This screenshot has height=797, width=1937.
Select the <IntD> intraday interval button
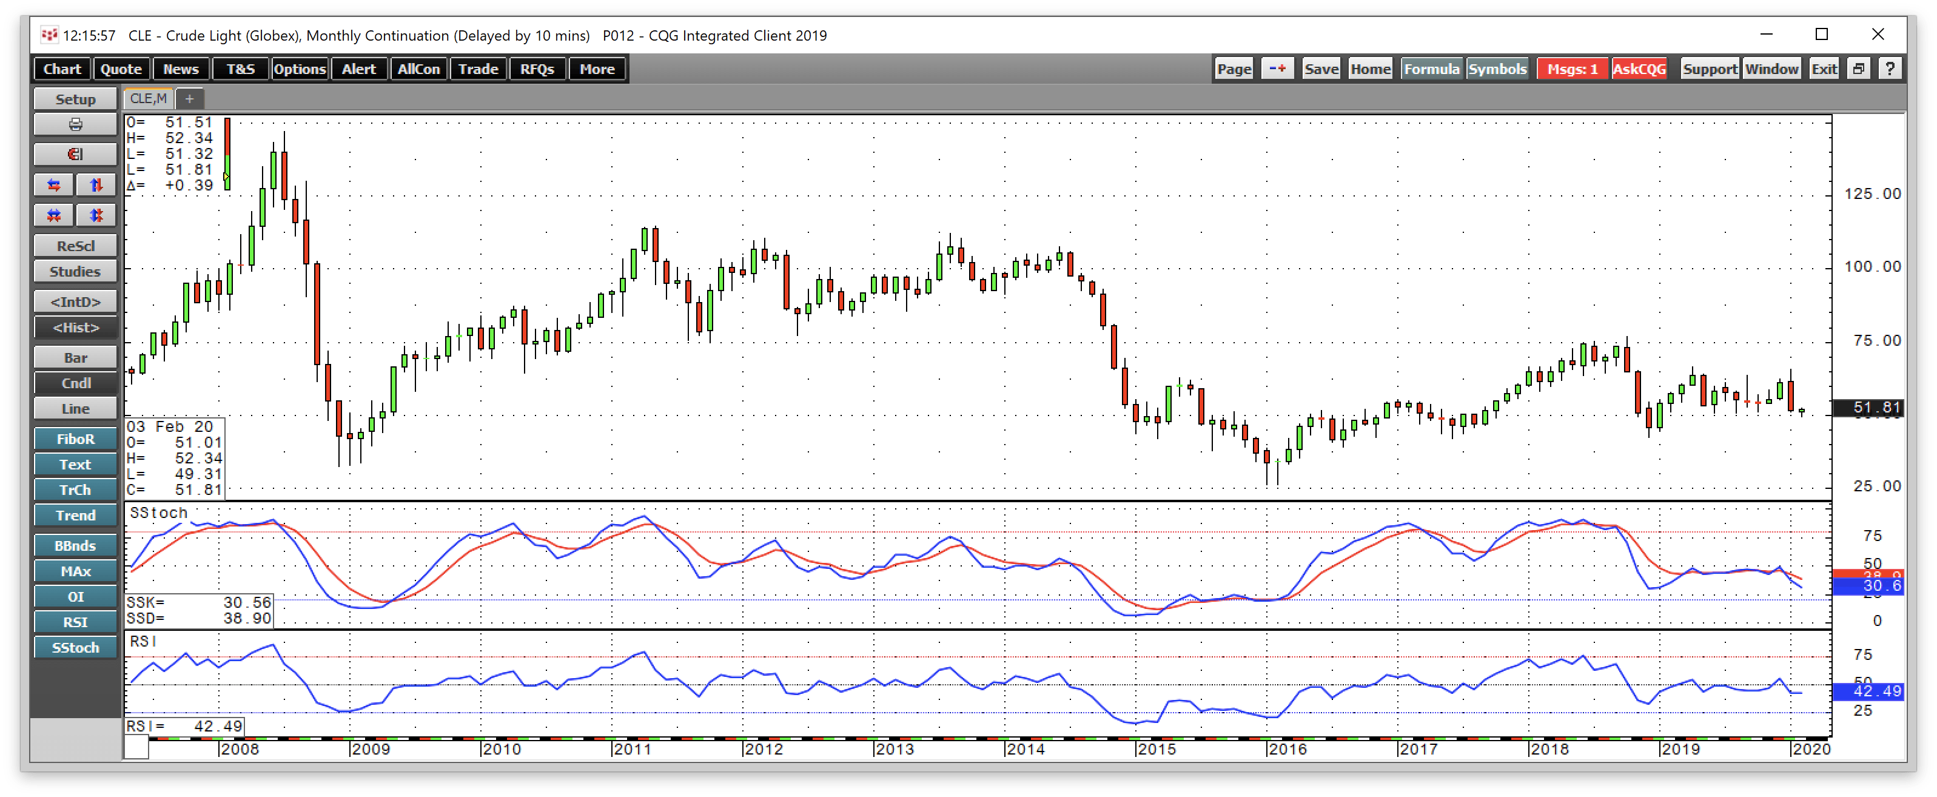(x=75, y=301)
